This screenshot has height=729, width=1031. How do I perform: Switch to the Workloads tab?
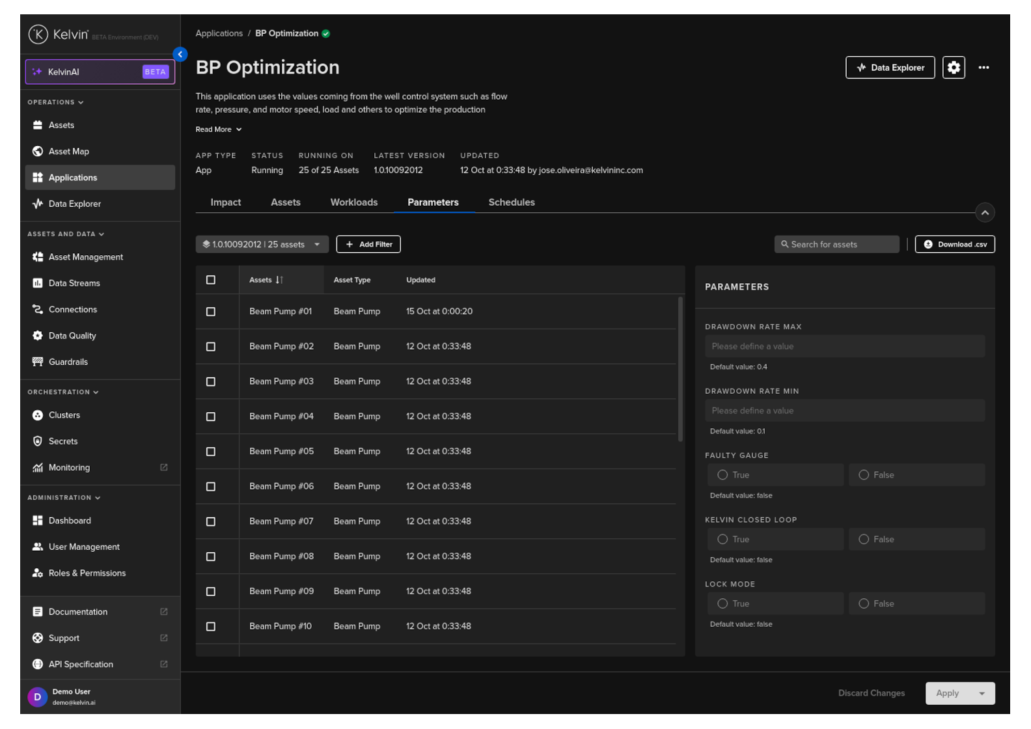point(353,202)
